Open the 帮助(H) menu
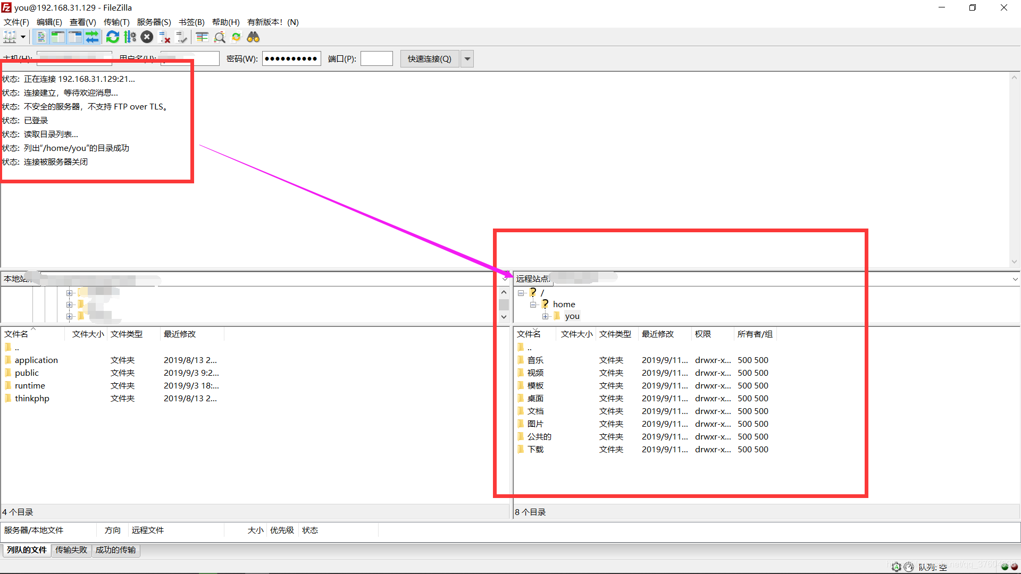This screenshot has height=574, width=1021. (226, 22)
